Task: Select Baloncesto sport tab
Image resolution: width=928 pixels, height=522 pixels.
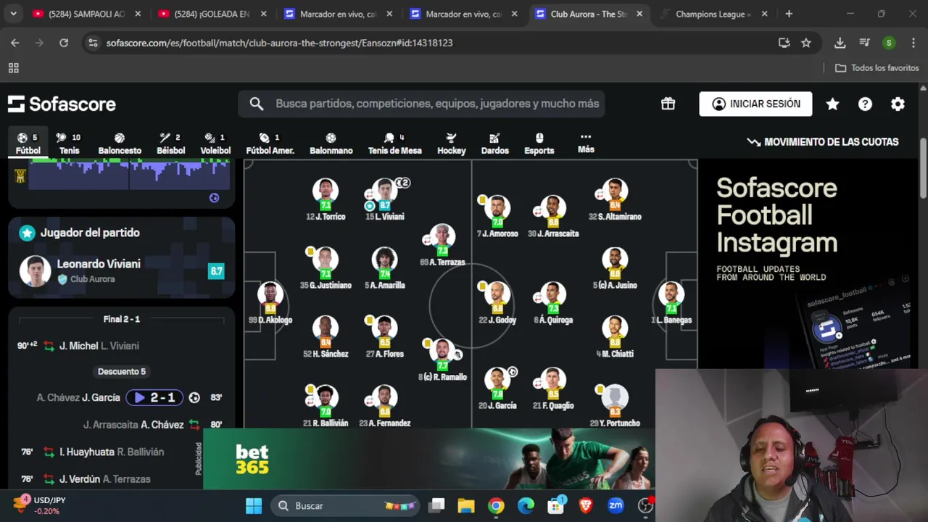Action: tap(120, 144)
